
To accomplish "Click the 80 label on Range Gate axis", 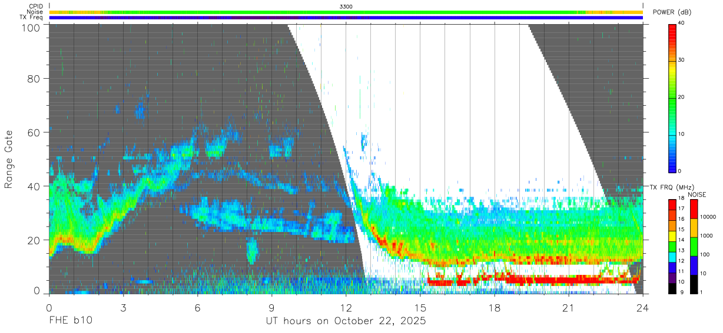I will pyautogui.click(x=33, y=79).
